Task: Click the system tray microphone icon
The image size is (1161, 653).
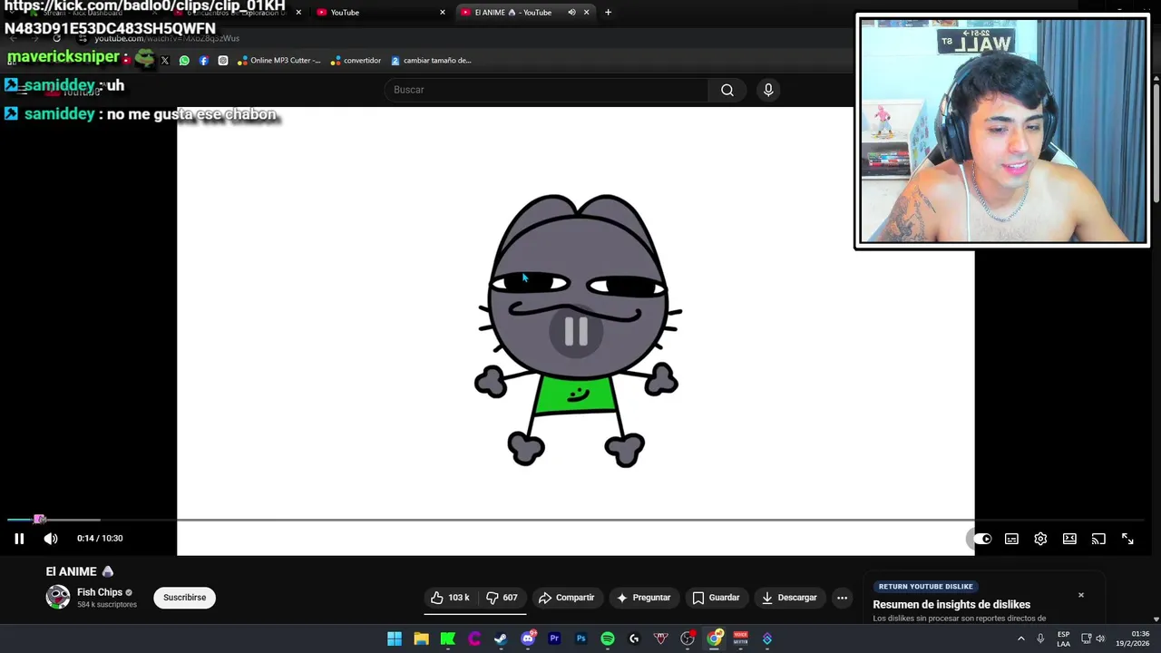Action: coord(1040,638)
